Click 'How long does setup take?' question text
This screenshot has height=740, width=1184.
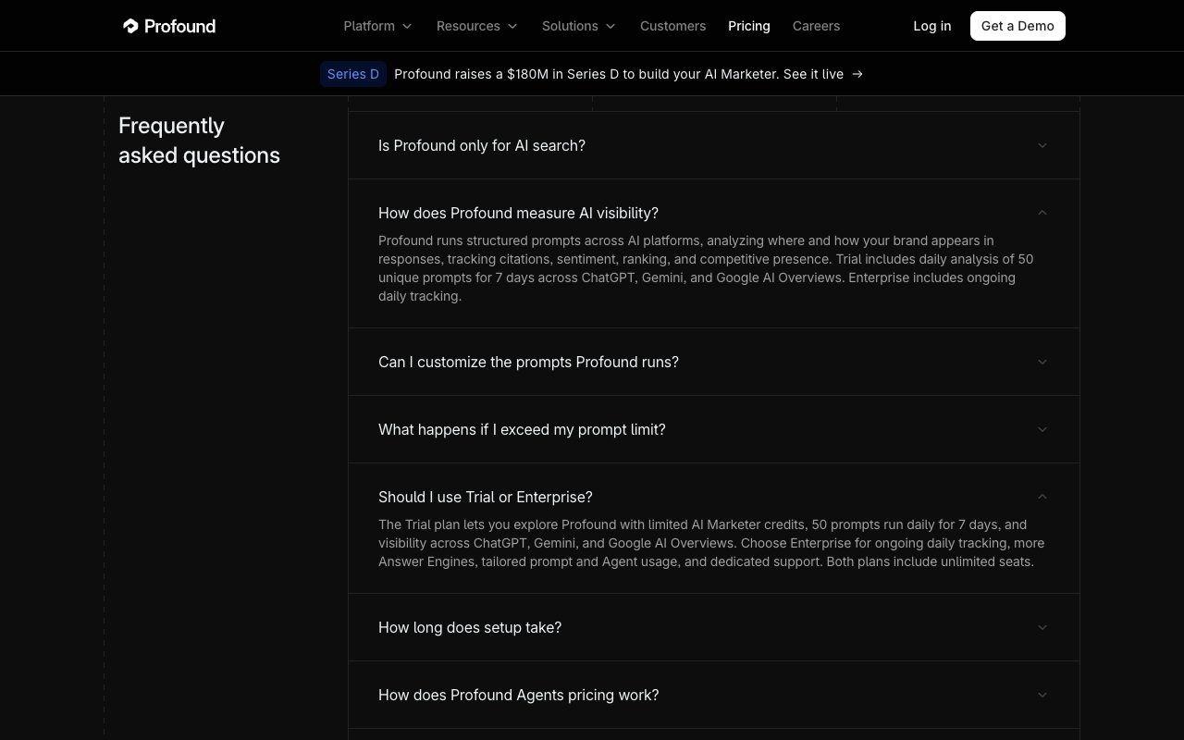click(x=470, y=627)
